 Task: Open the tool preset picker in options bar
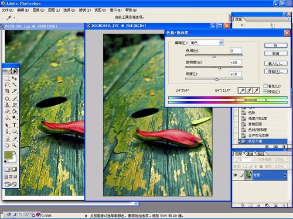tap(11, 18)
